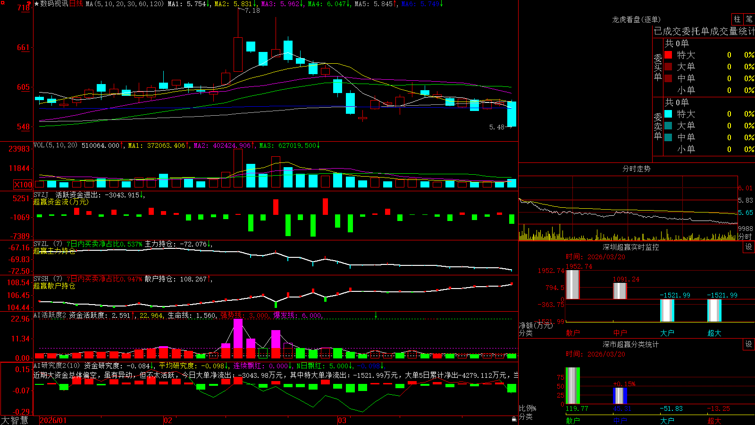This screenshot has height=425, width=755.
Task: Click the red question mark icon beside 718
Action: (29, 4)
